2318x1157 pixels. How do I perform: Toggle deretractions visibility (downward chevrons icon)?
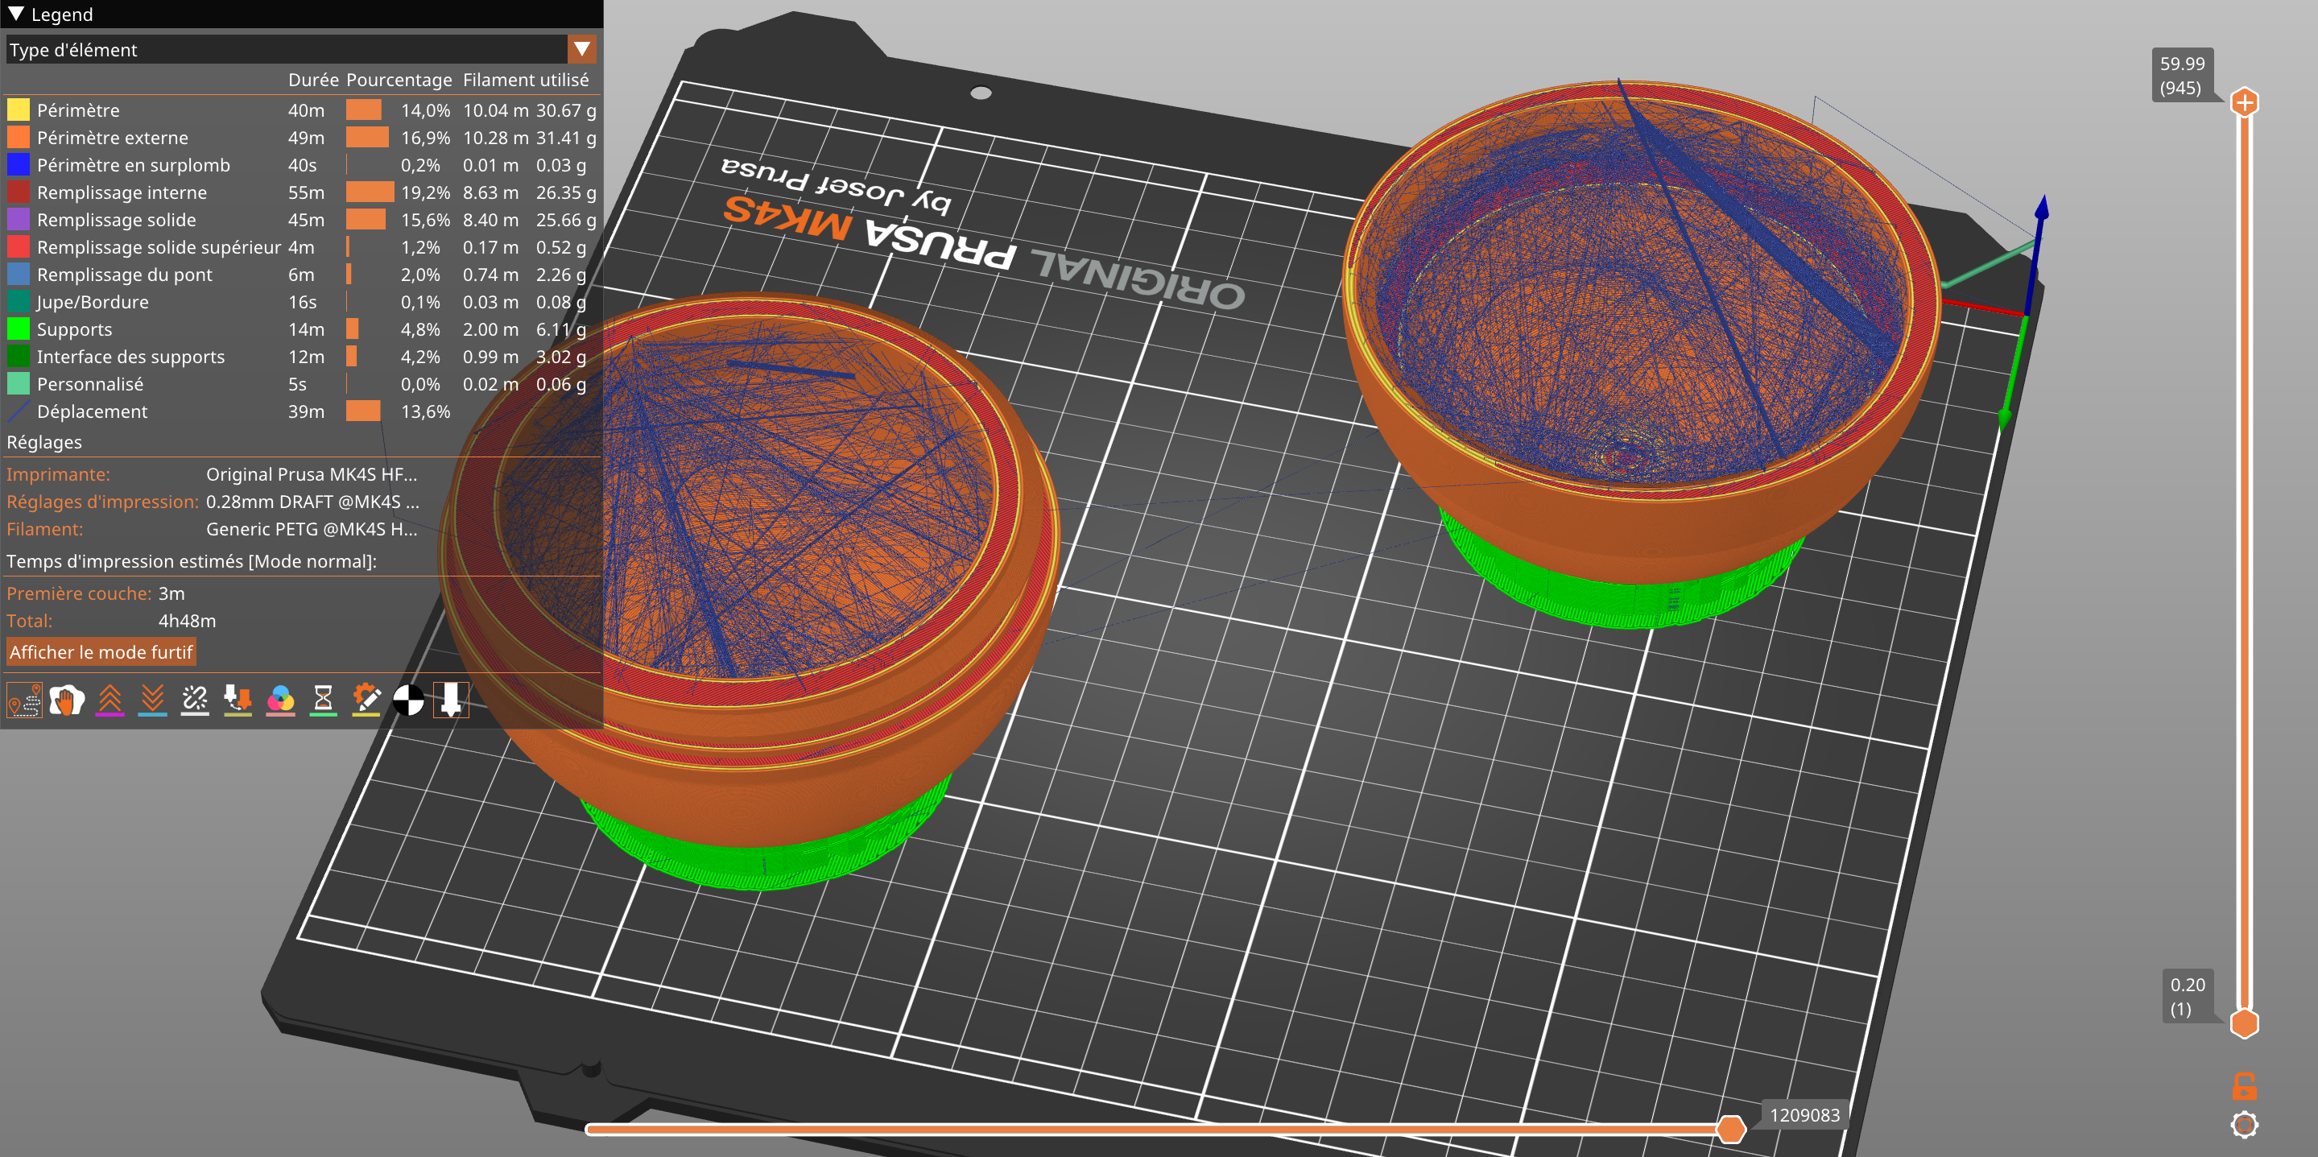point(152,699)
